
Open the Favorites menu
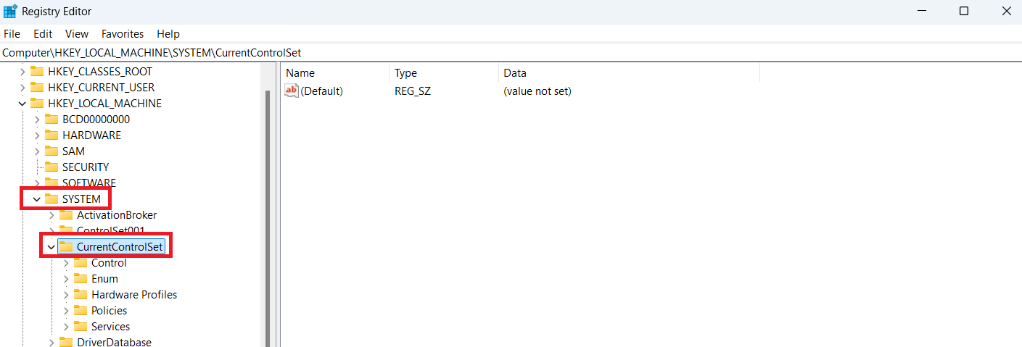[x=123, y=34]
